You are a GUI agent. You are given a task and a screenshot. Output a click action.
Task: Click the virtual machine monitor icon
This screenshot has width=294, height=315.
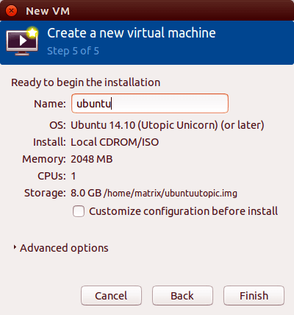(22, 42)
